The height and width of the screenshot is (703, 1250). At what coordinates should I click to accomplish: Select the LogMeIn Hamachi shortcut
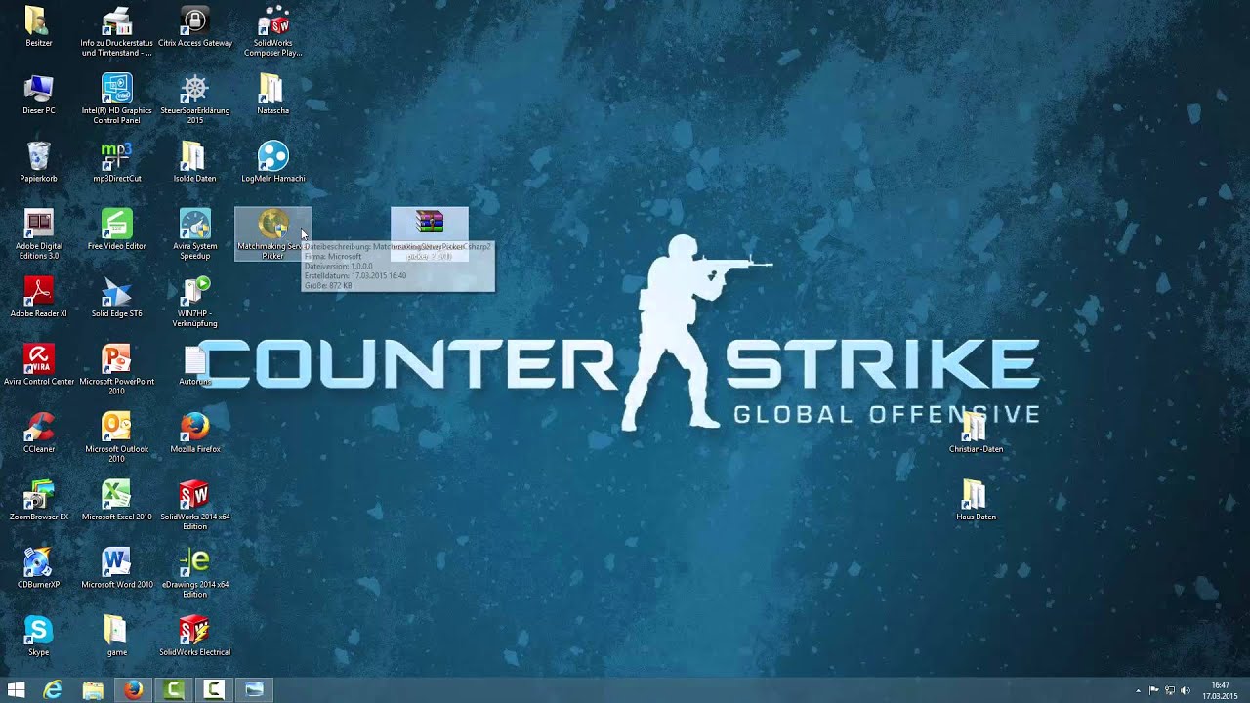pyautogui.click(x=273, y=162)
